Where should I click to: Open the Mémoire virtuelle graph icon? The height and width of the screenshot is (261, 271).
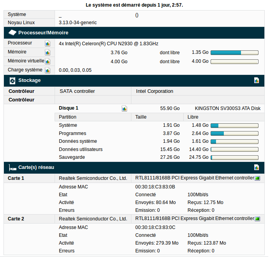point(48,62)
